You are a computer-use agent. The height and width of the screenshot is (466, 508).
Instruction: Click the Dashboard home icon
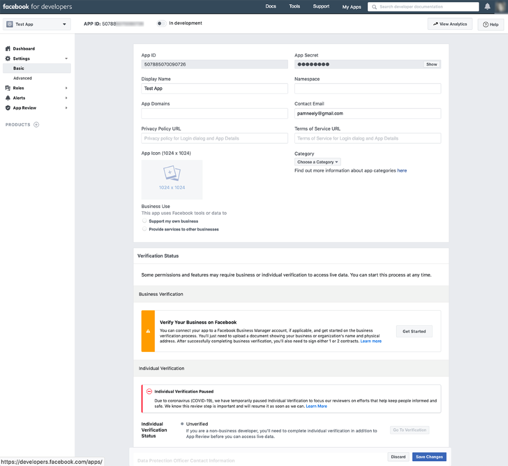pyautogui.click(x=8, y=49)
